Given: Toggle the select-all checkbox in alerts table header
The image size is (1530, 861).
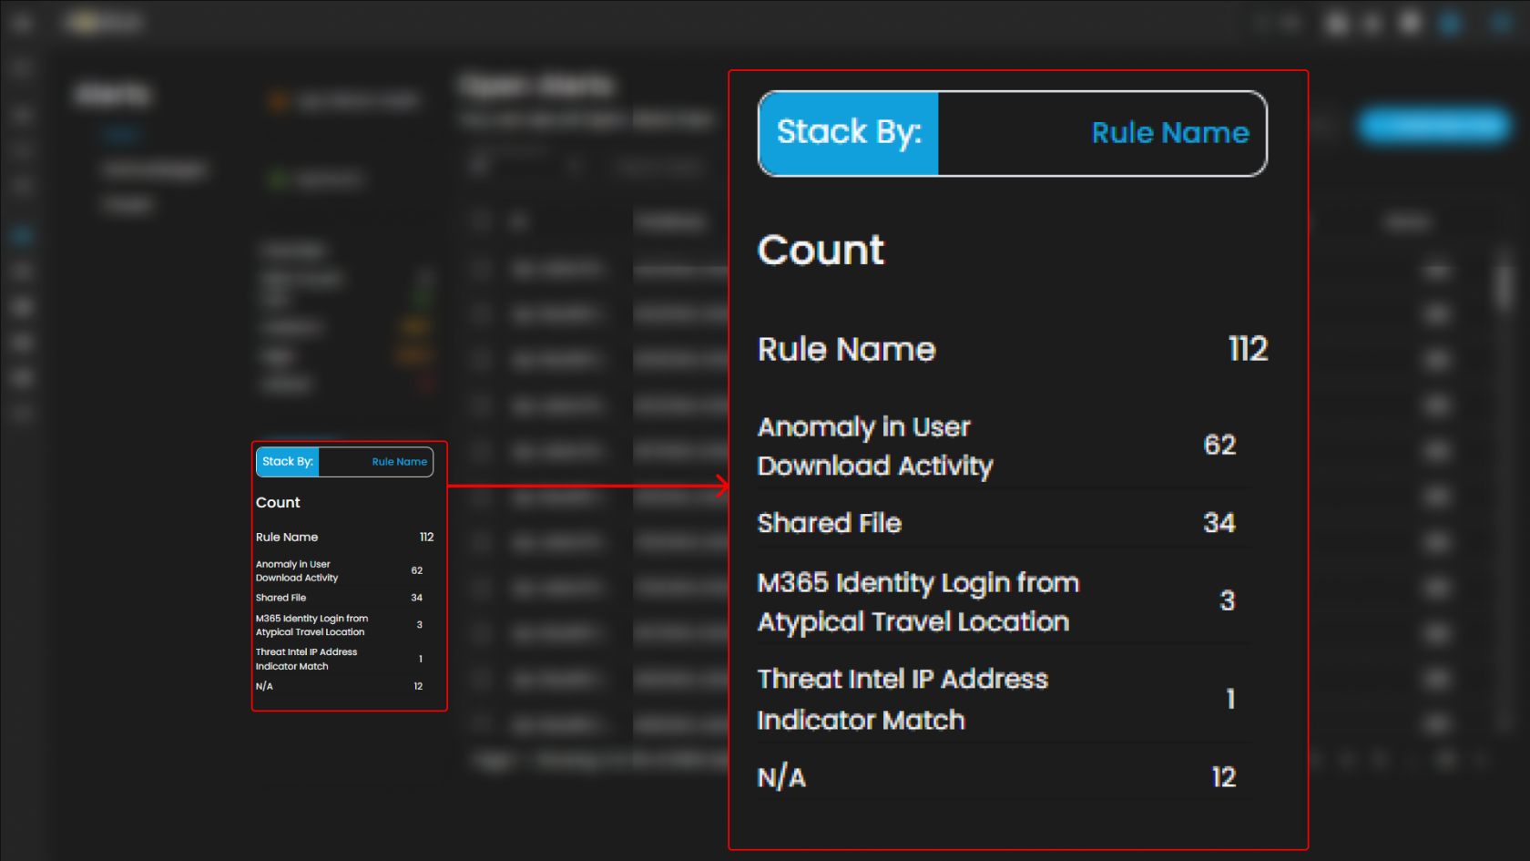Looking at the screenshot, I should (x=480, y=221).
